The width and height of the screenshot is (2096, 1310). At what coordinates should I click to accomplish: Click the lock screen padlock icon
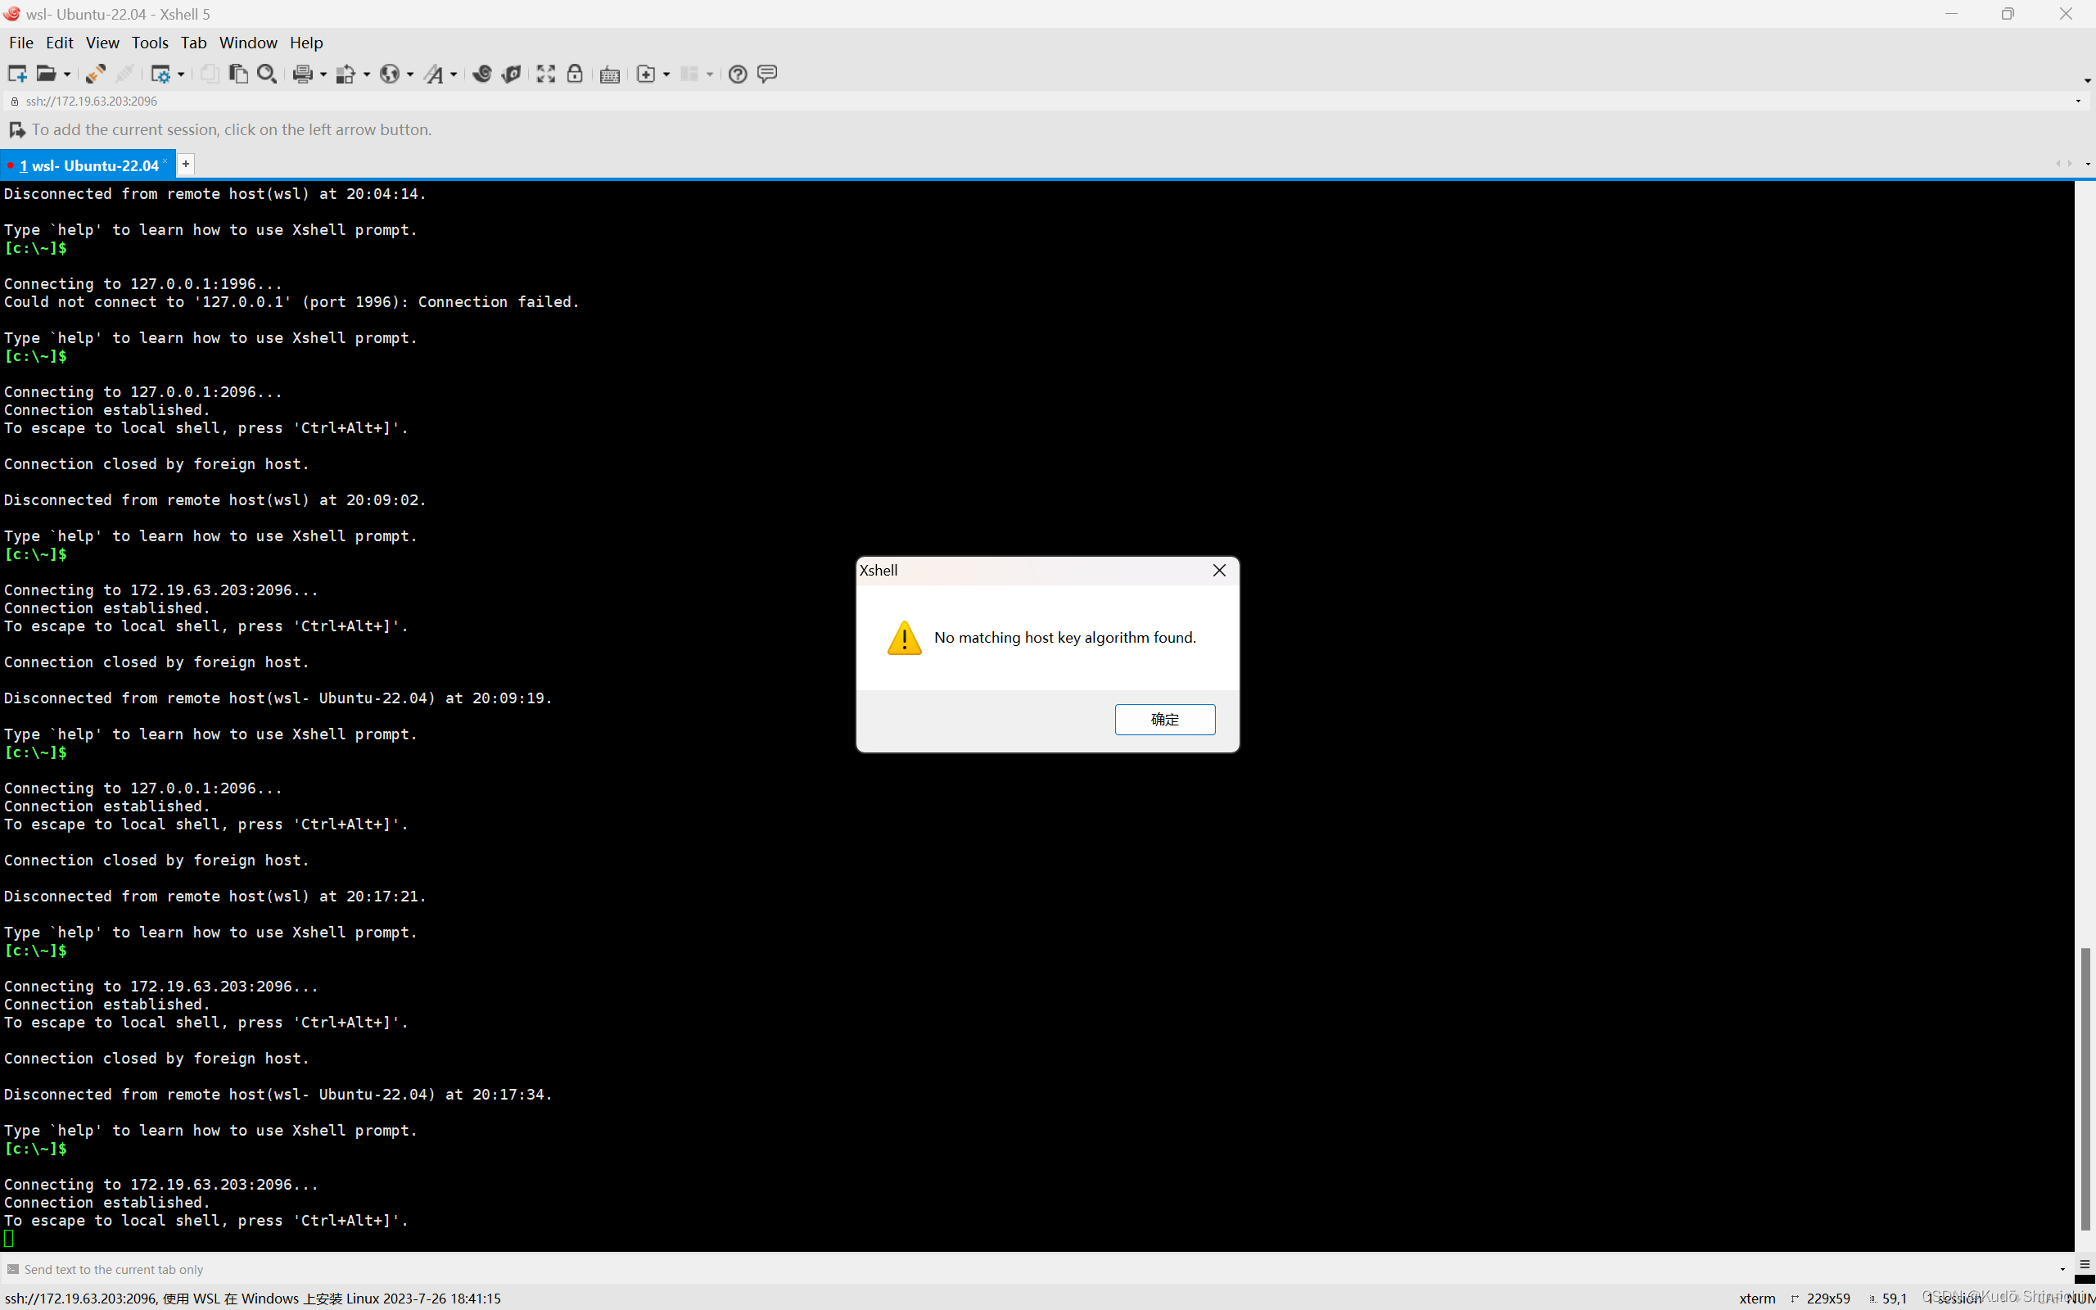574,74
